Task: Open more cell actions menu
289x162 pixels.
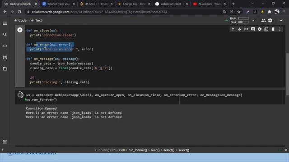Action: coord(280,29)
